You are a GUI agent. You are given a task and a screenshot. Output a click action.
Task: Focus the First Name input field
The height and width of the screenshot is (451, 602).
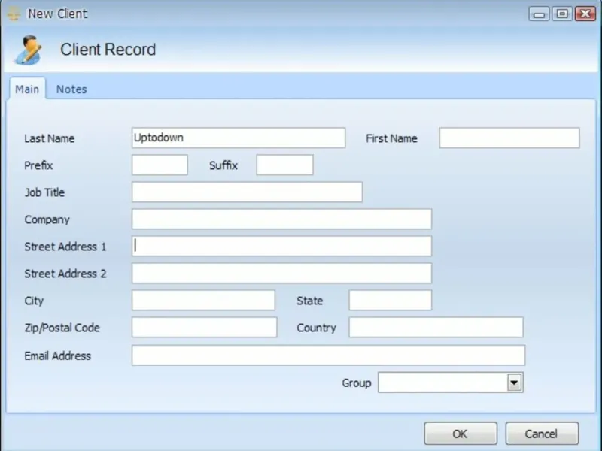(x=509, y=138)
